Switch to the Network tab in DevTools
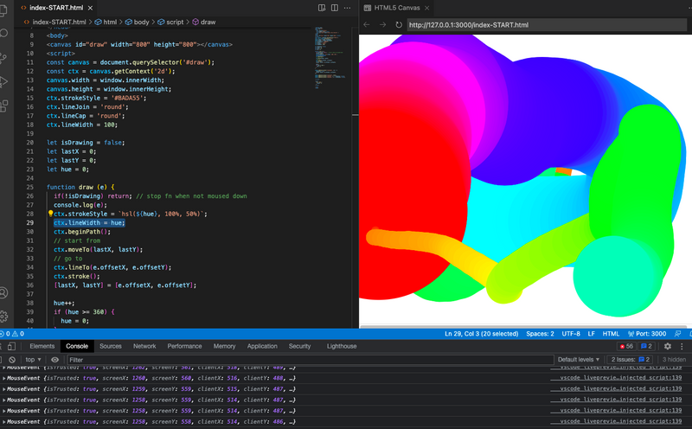Viewport: 692px width, 429px height. coord(144,346)
